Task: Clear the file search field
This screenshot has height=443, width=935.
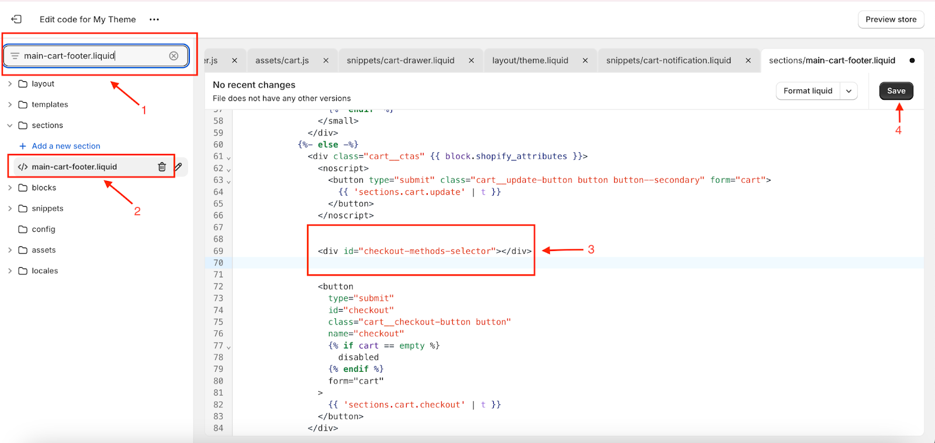Action: (x=174, y=56)
